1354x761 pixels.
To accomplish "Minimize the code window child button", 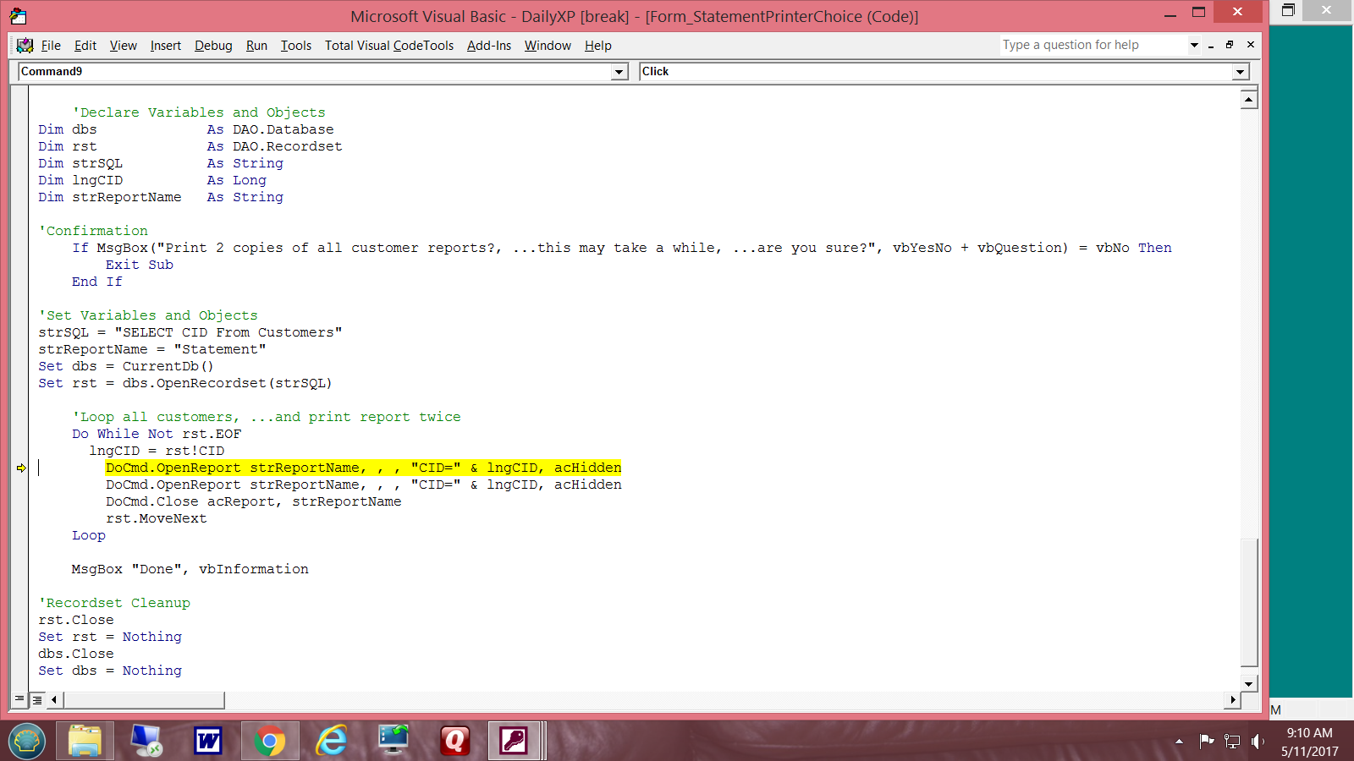I will (1211, 45).
